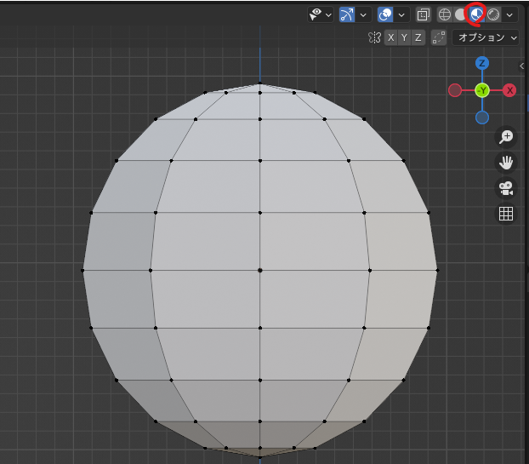Expand the sidebar using the edge arrow

pyautogui.click(x=522, y=66)
